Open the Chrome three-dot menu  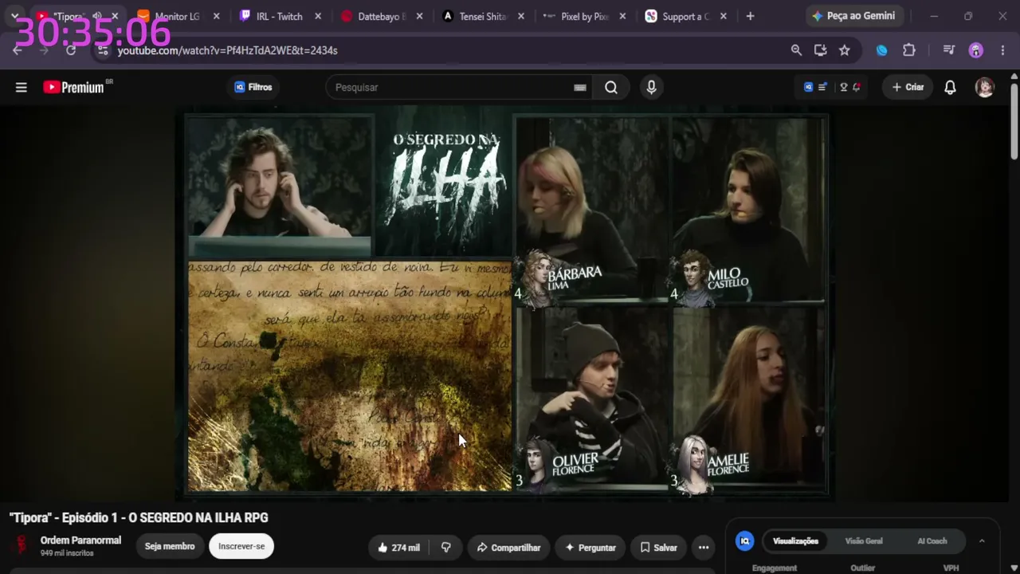[1002, 50]
